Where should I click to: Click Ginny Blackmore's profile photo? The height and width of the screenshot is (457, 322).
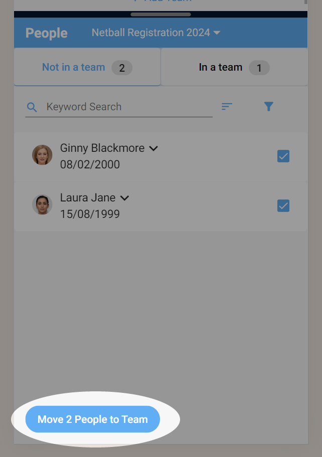pos(42,155)
